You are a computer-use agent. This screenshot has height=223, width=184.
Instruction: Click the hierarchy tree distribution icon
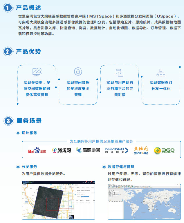pyautogui.click(x=160, y=73)
